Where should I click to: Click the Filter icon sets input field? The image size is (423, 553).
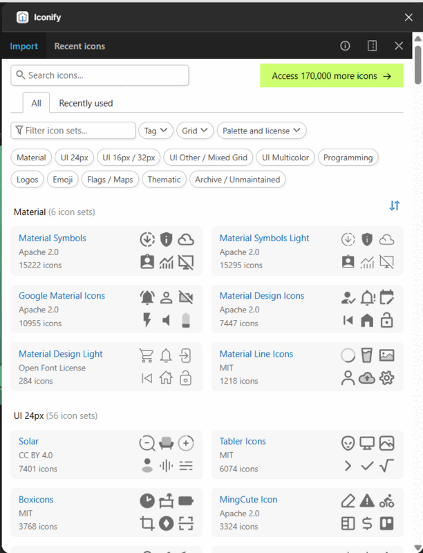[x=73, y=131]
